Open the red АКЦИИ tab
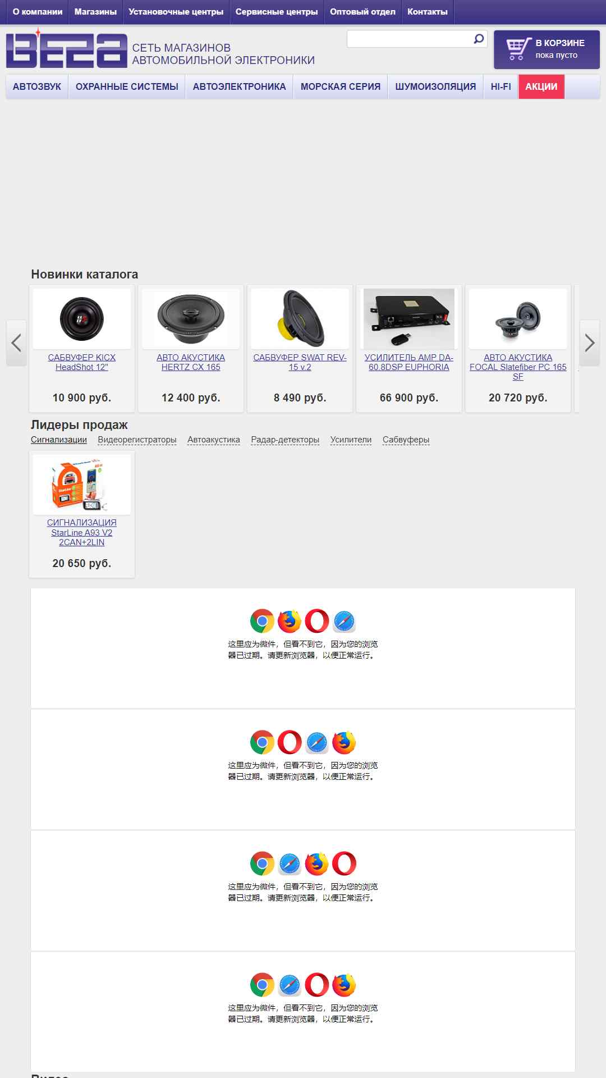This screenshot has height=1078, width=606. point(541,86)
